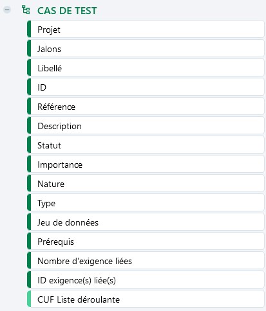Collapse the CAS DE TEST section

coord(7,10)
